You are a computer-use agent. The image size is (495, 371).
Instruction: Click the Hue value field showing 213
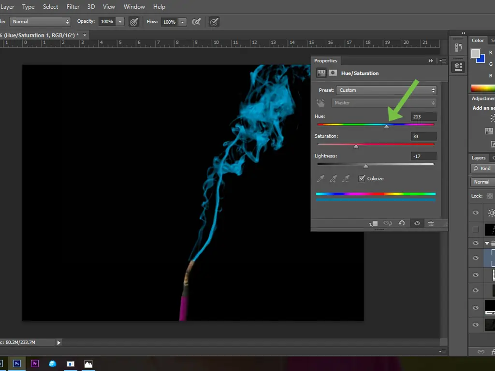pyautogui.click(x=423, y=116)
